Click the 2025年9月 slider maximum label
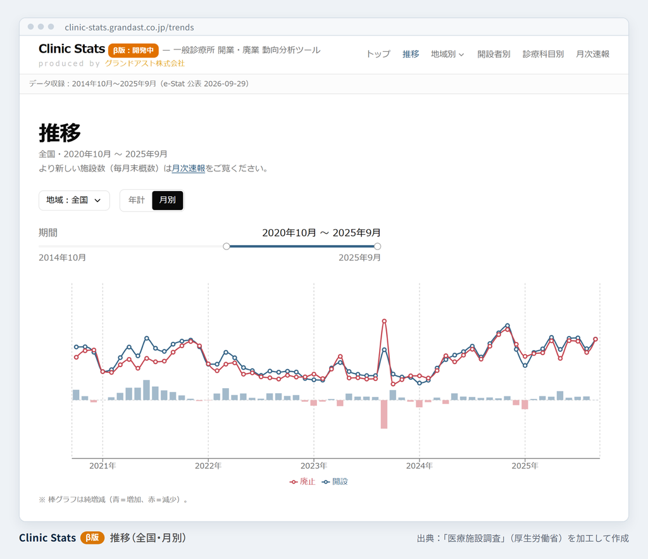 pyautogui.click(x=359, y=258)
